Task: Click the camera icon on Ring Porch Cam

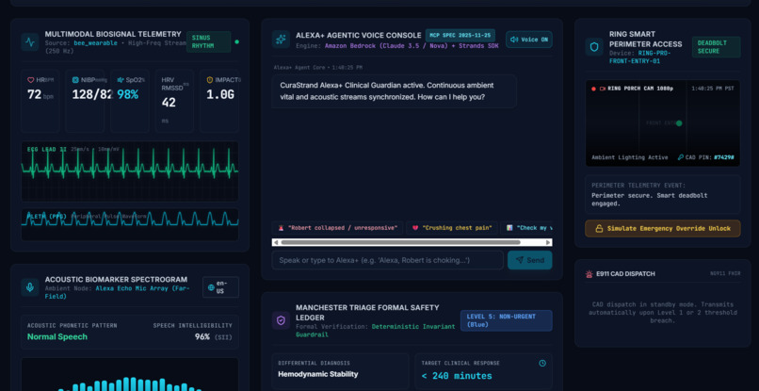Action: tap(603, 89)
